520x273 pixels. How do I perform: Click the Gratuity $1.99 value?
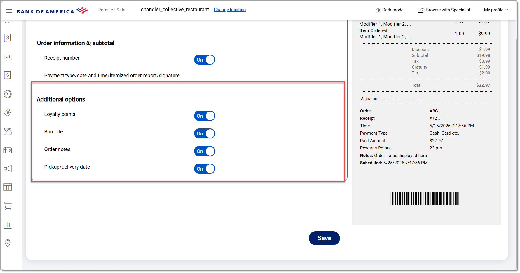tap(484, 67)
